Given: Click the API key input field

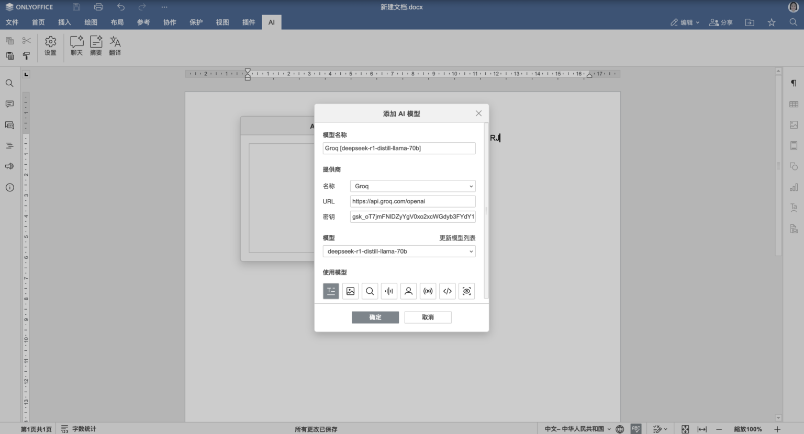Looking at the screenshot, I should [x=412, y=216].
